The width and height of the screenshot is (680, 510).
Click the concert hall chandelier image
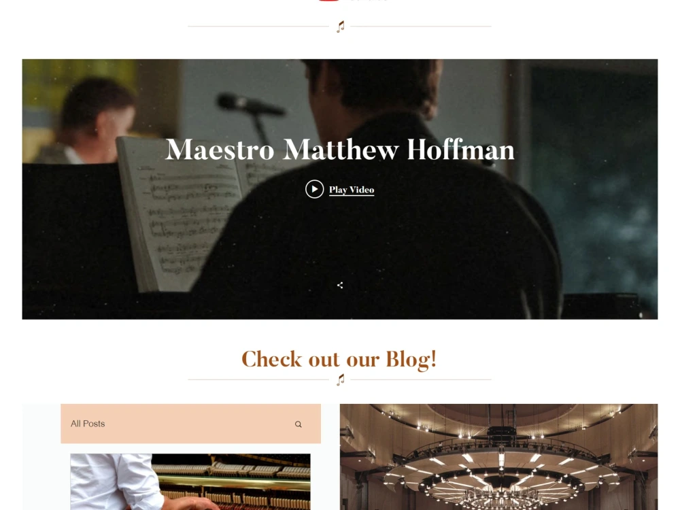(x=498, y=457)
